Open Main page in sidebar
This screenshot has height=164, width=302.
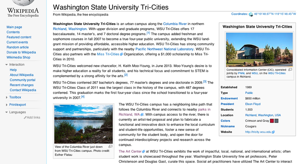coord(14,27)
